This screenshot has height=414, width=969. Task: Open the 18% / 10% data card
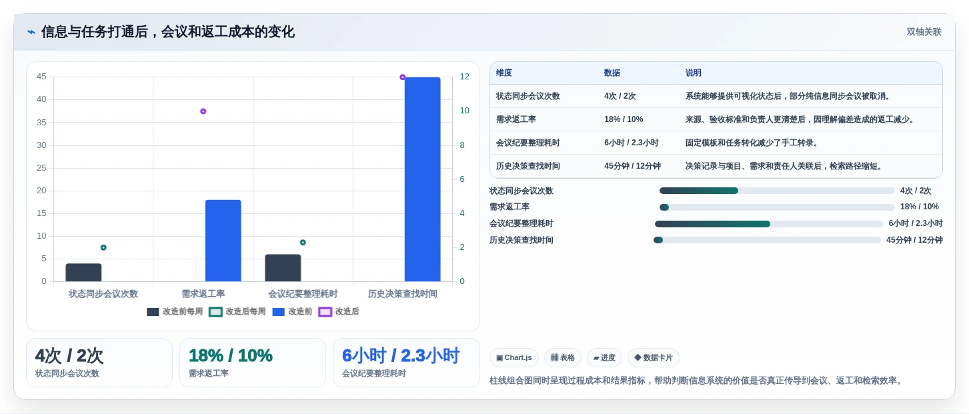point(253,363)
